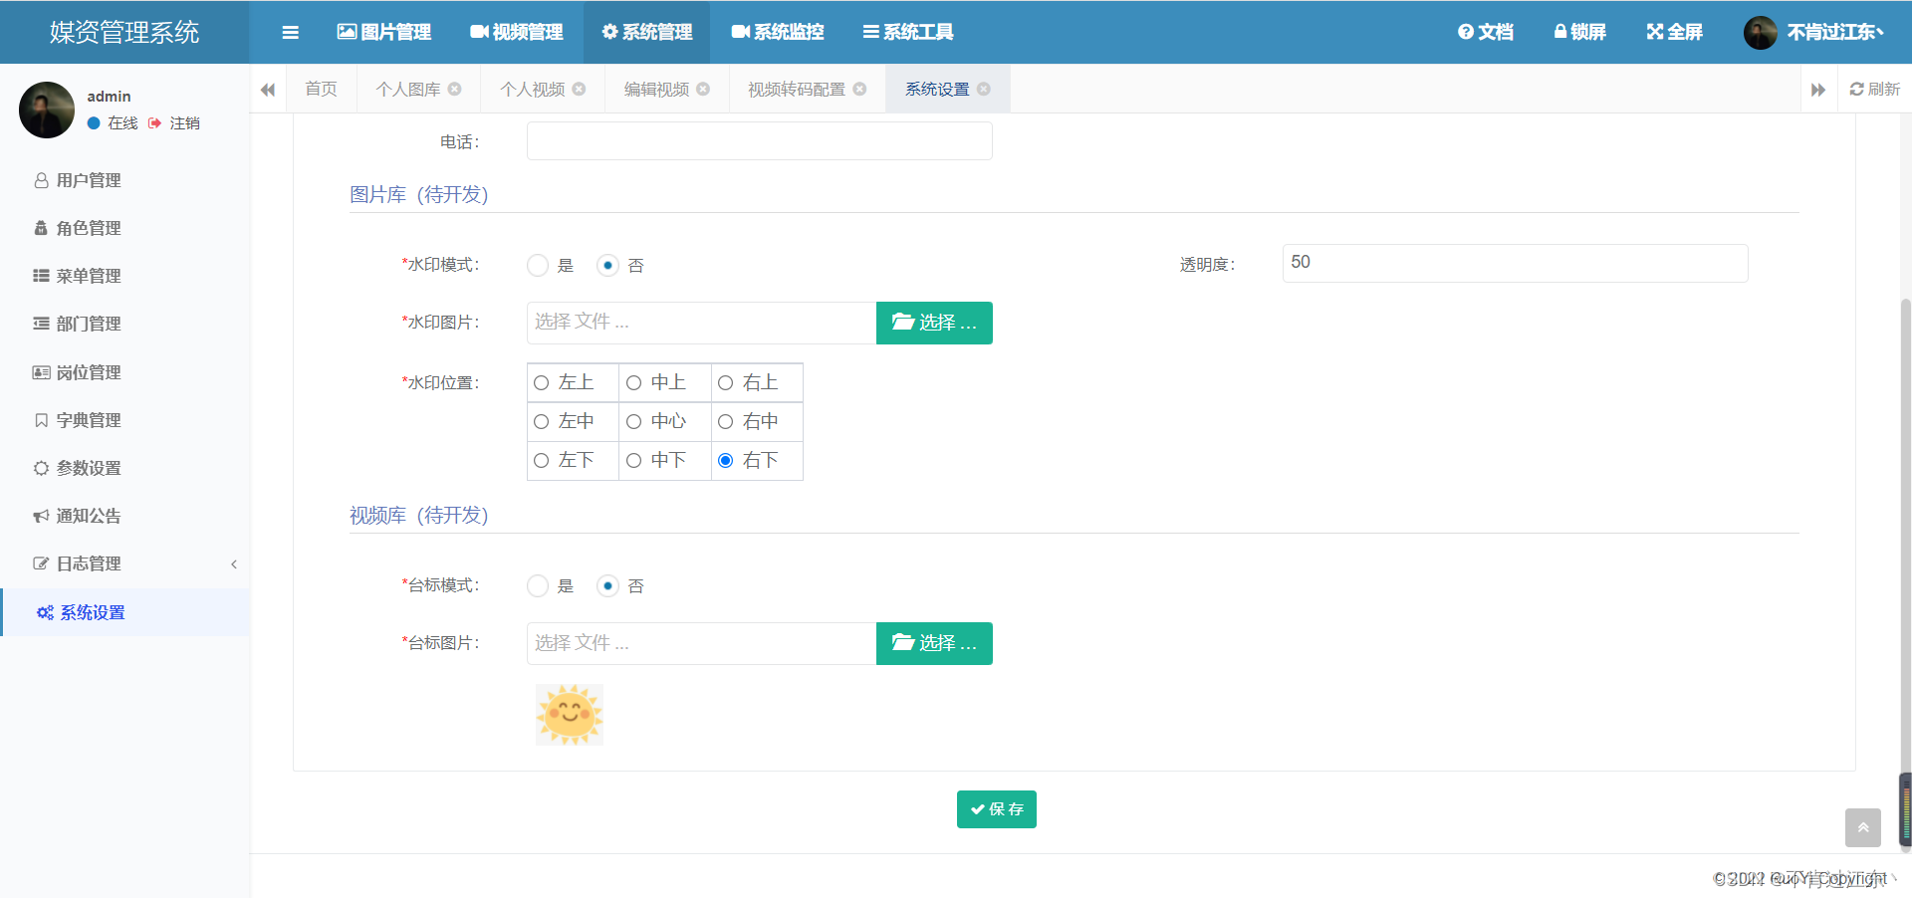Select 左上 watermark position

point(542,383)
